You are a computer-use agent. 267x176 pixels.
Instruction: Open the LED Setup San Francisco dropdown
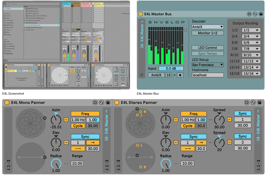coord(208,65)
